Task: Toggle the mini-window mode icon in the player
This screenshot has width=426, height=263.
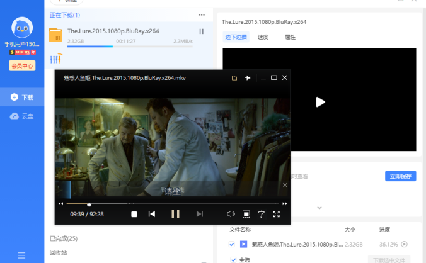Action: [246, 214]
